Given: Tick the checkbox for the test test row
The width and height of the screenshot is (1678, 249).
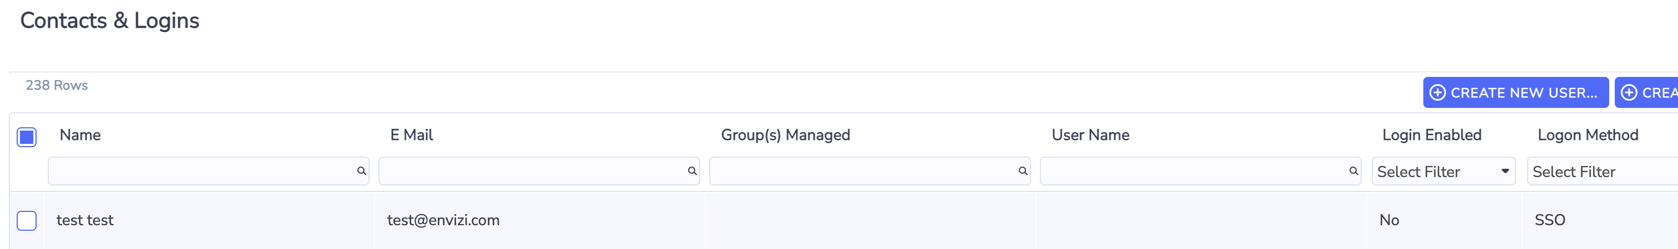Looking at the screenshot, I should (x=27, y=221).
